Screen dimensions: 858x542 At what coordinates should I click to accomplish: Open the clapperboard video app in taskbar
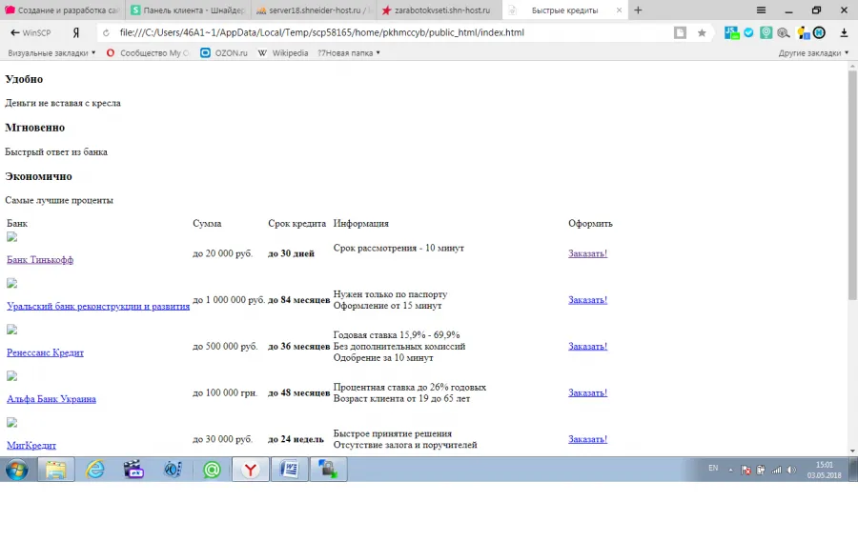click(133, 470)
